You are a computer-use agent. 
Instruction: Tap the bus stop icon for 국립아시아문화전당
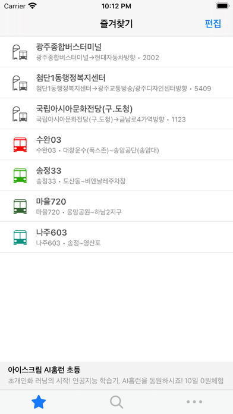[20, 114]
